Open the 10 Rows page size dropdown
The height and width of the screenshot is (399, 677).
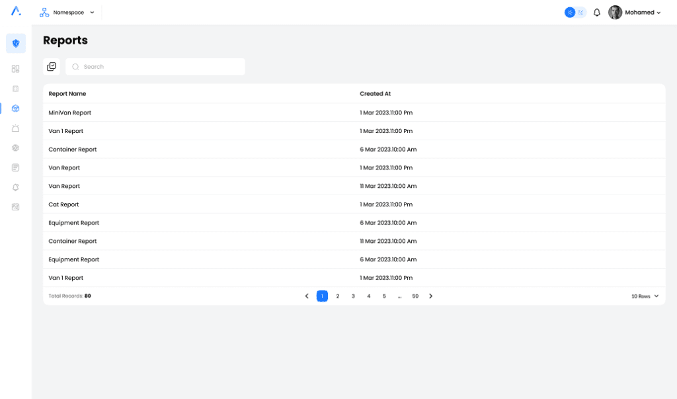click(x=645, y=296)
